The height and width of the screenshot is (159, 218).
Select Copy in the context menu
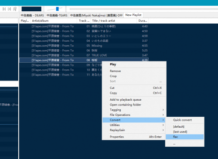pos(134,93)
